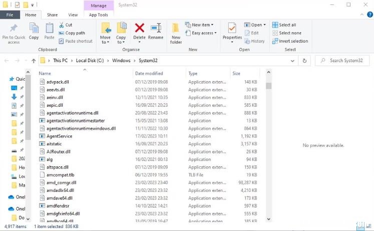374x231 pixels.
Task: Open the Easy access dropdown menu
Action: [x=201, y=33]
